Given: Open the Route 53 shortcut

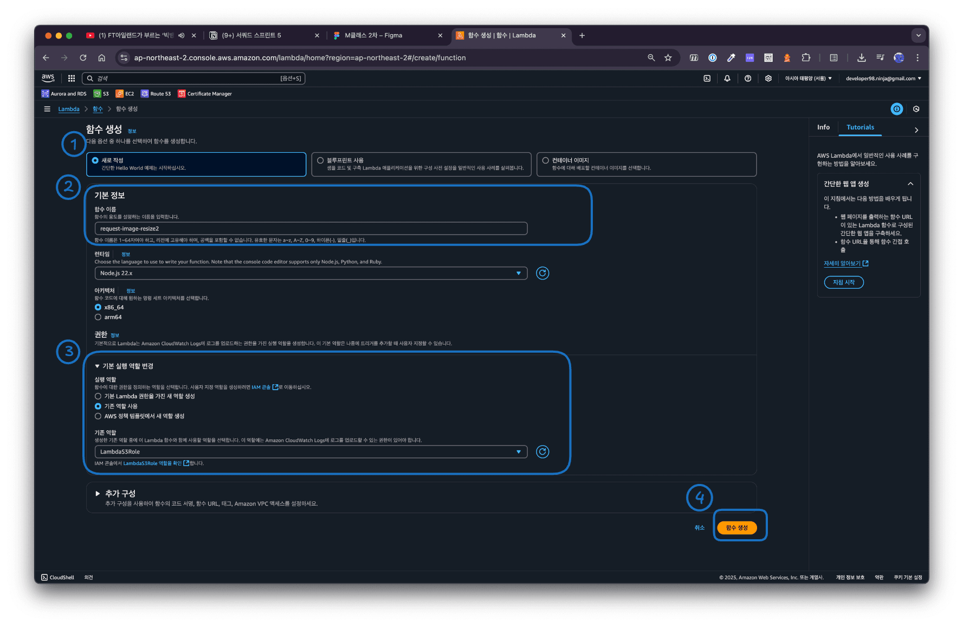Looking at the screenshot, I should coord(156,94).
